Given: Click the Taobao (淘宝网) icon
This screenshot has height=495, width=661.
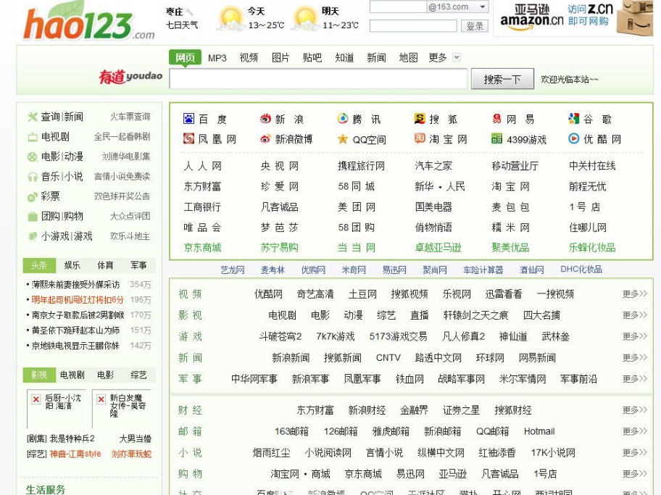Looking at the screenshot, I should [x=420, y=138].
